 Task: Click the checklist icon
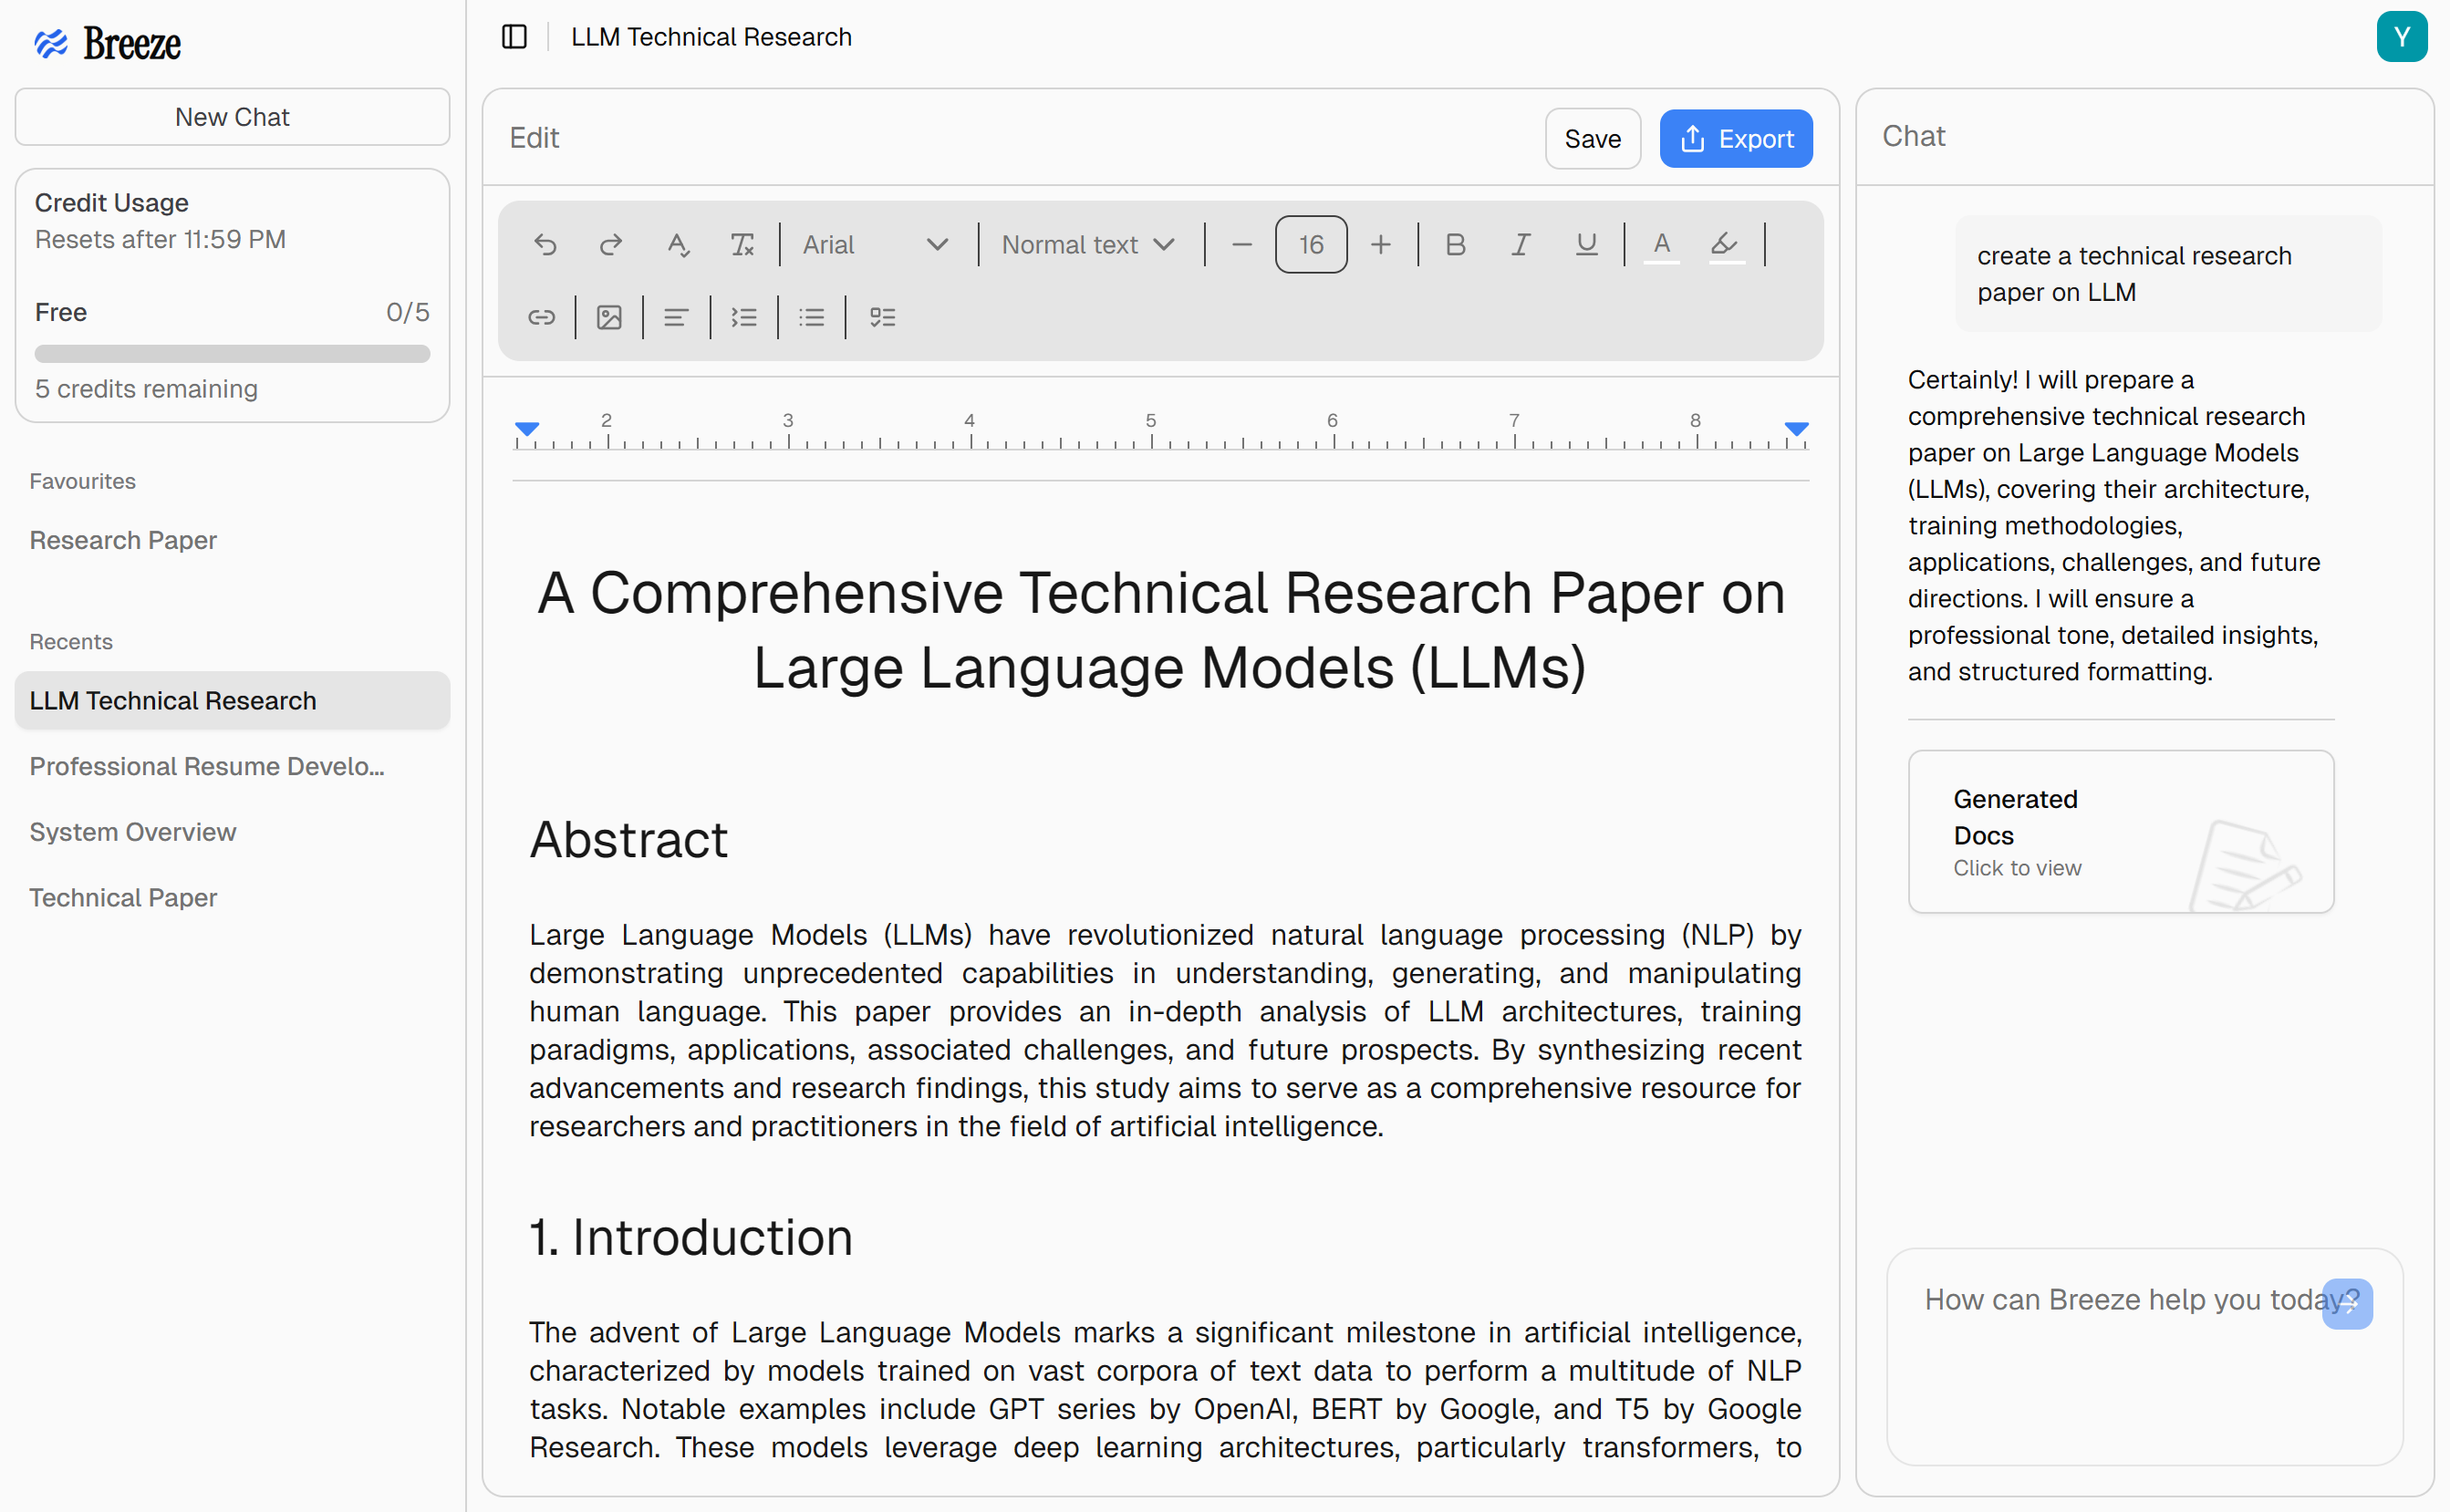(882, 318)
